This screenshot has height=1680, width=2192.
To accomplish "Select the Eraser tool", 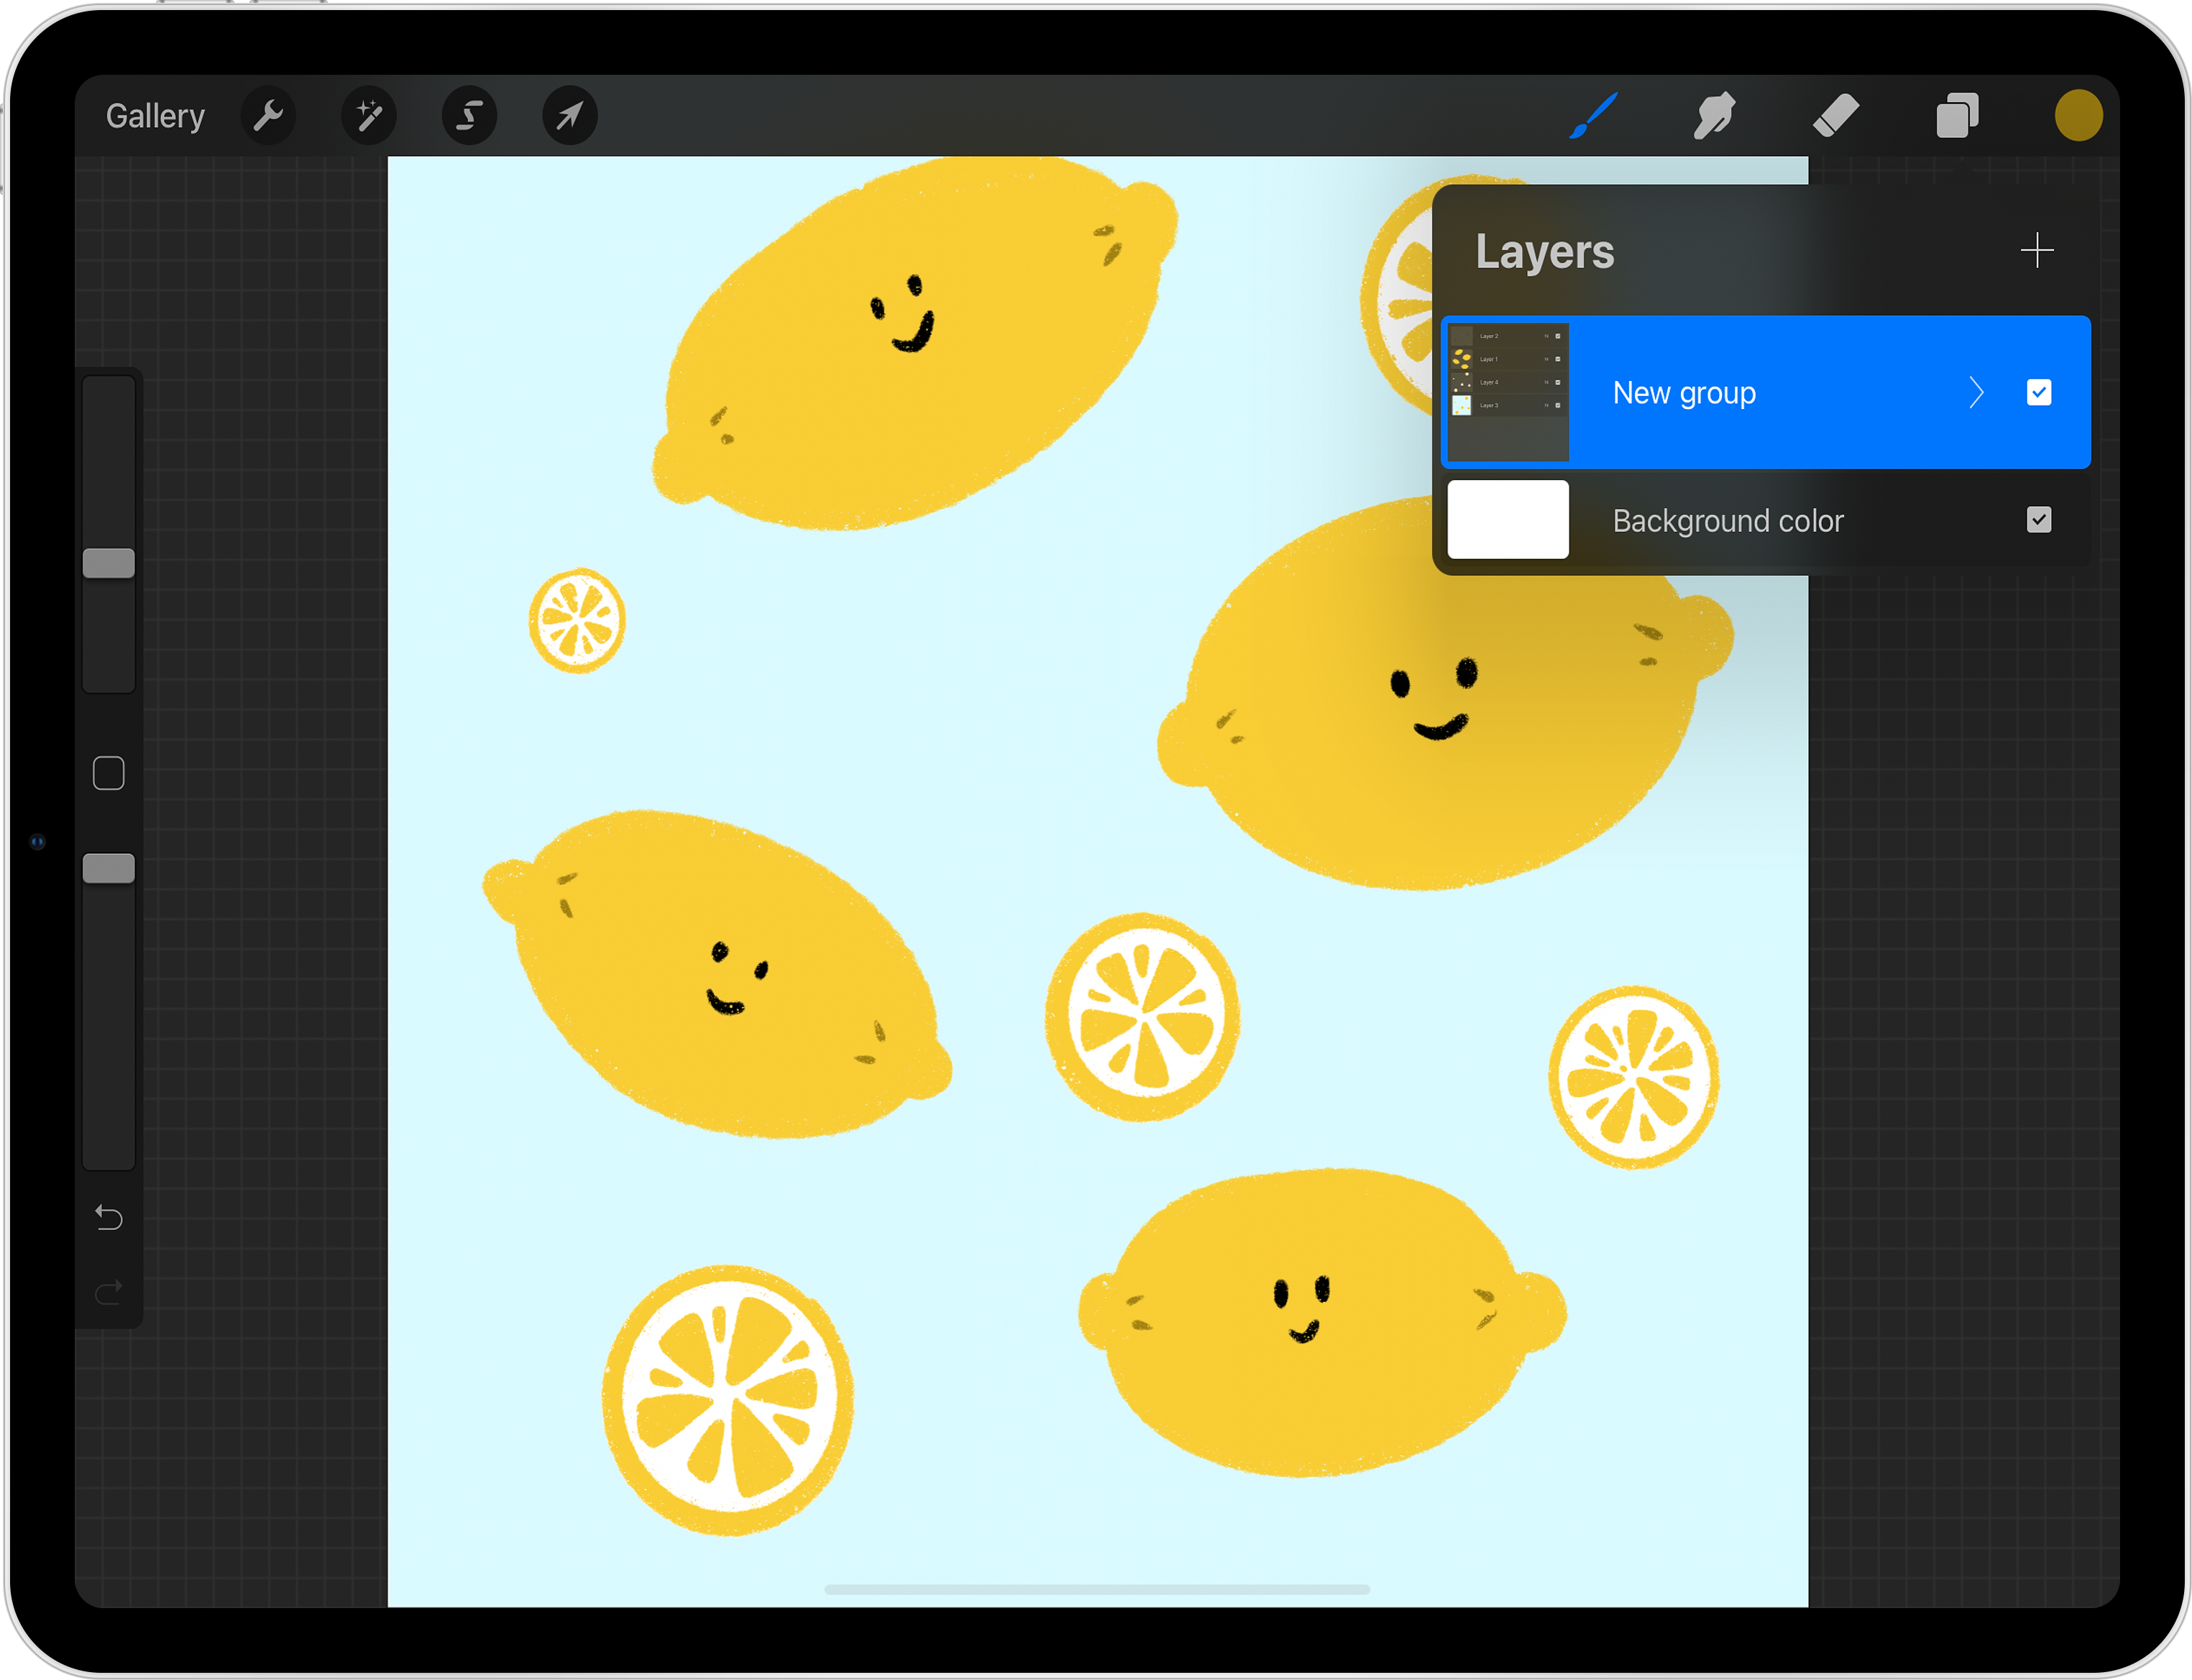I will 1836,116.
